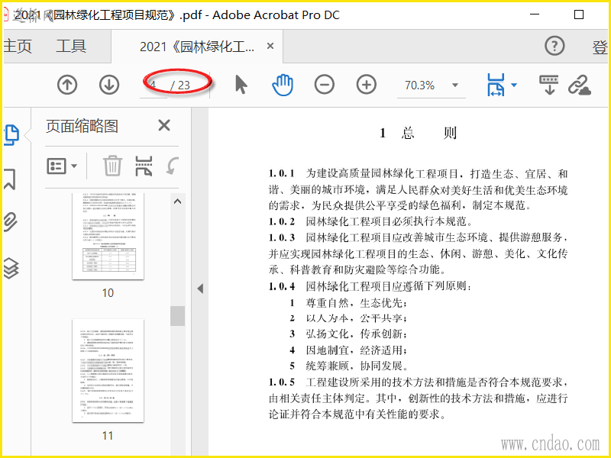Open thumbnail panel options menu
Screen dimensions: 611x458
coord(62,166)
